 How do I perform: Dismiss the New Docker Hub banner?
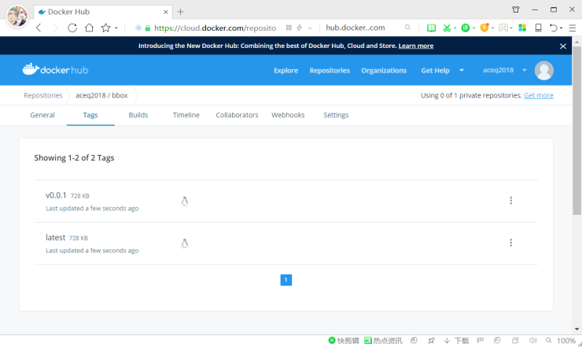click(x=563, y=46)
